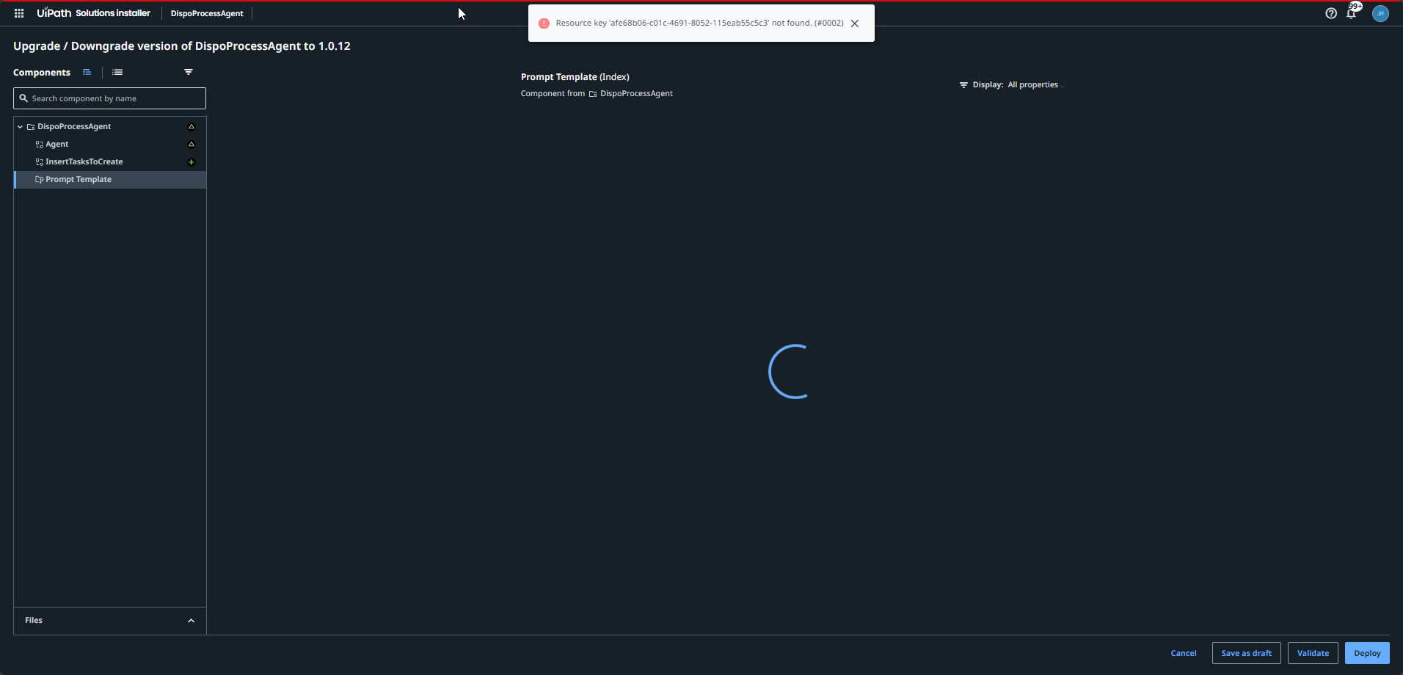Click the Display filter icon

tap(963, 85)
